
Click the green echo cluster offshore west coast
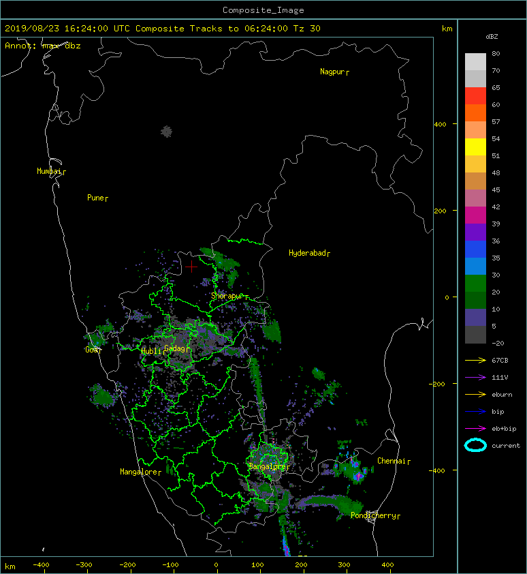click(x=102, y=395)
